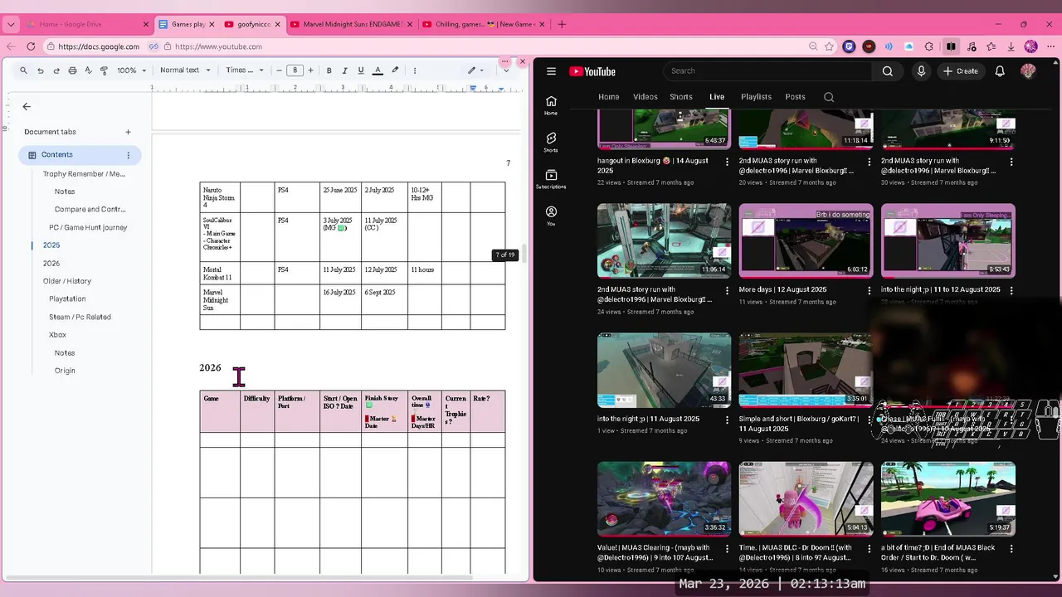Go to PC / Game Hunt journey heading
Screen dimensions: 1062x597
click(88, 227)
